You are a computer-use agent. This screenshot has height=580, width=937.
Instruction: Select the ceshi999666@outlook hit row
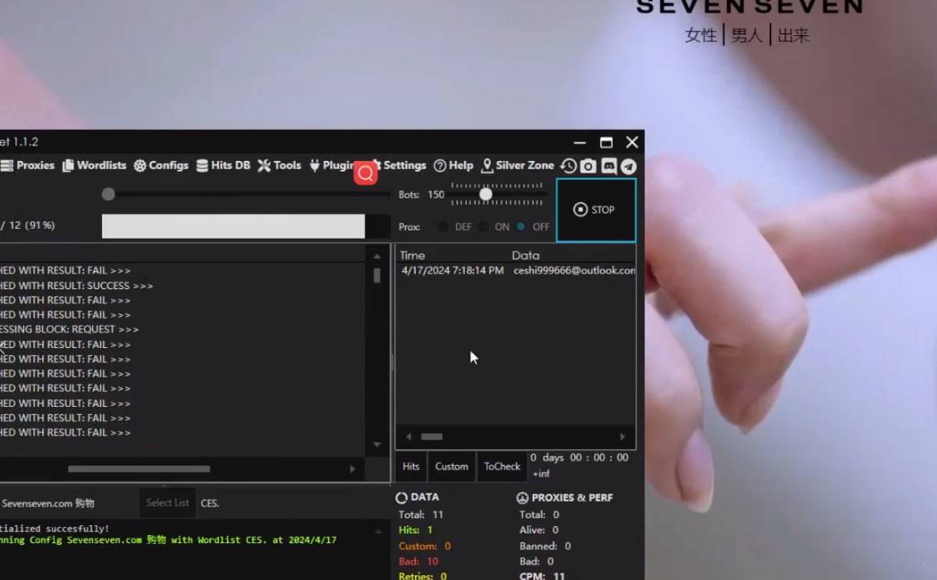coord(516,270)
